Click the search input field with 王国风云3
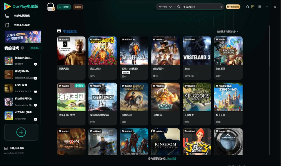281x166 pixels. (x=201, y=7)
